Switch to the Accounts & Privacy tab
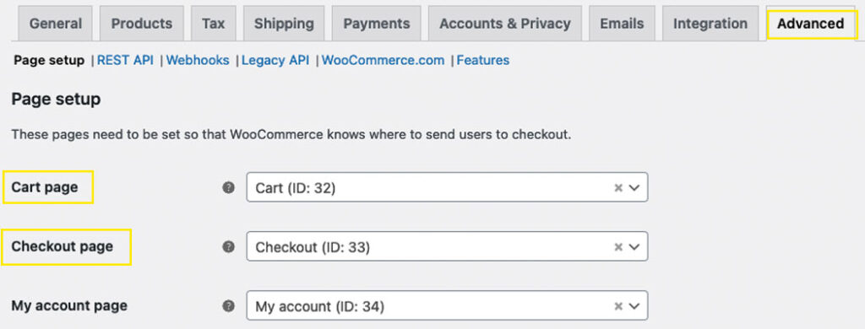Viewport: 865px width, 329px height. [505, 24]
